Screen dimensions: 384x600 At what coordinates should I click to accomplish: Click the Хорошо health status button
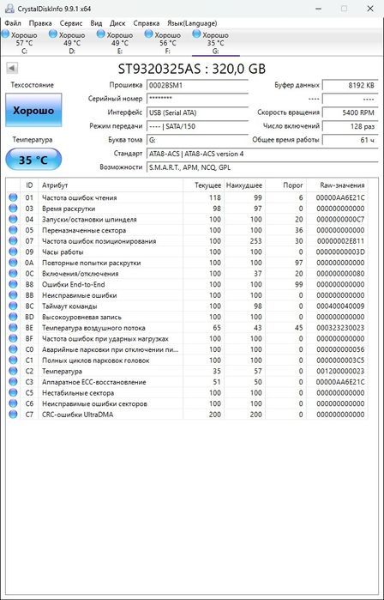tap(33, 110)
